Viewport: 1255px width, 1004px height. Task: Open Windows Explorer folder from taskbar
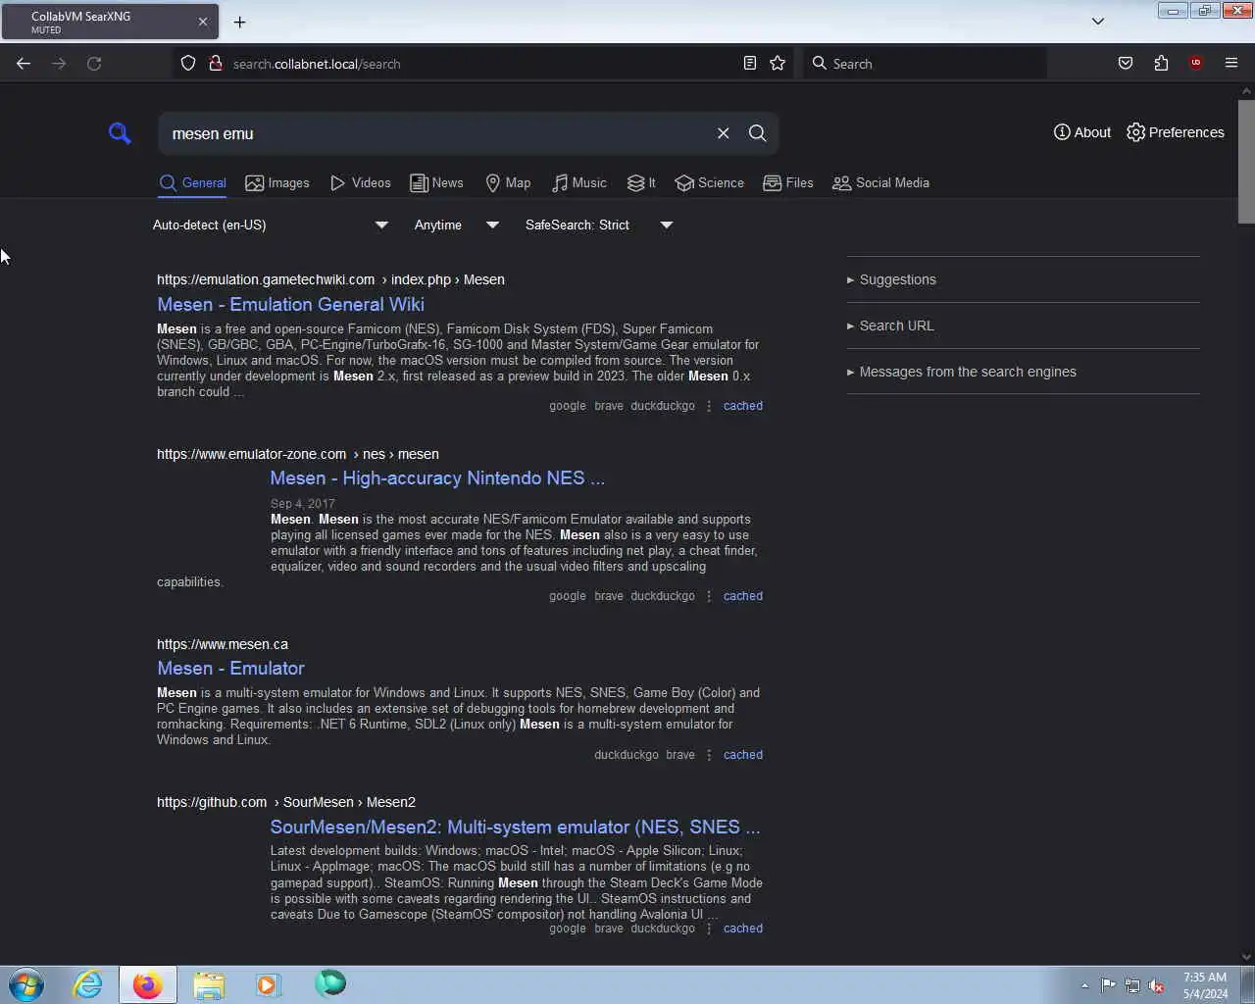[x=209, y=984]
